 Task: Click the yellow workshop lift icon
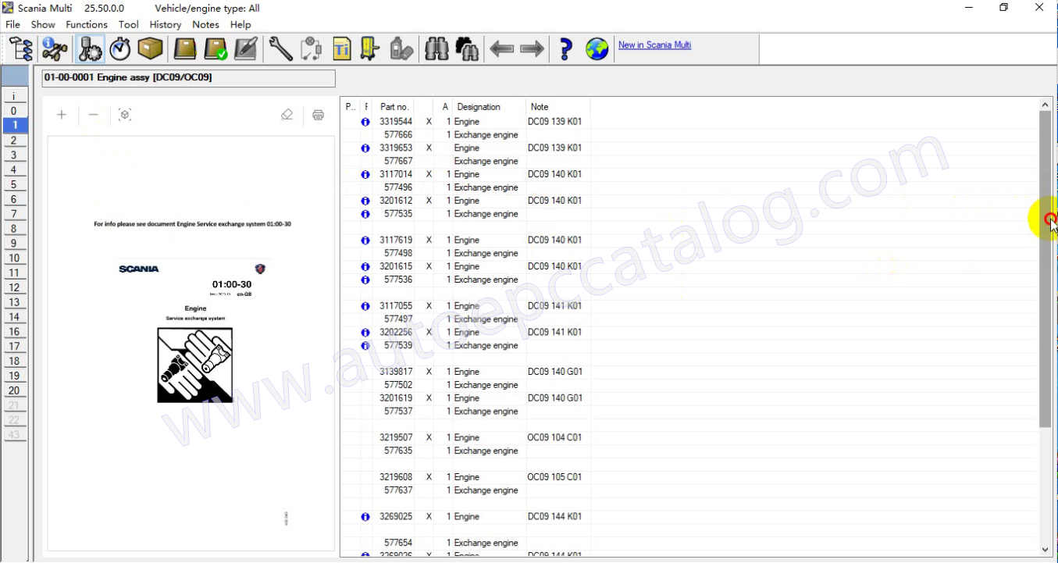pos(370,50)
